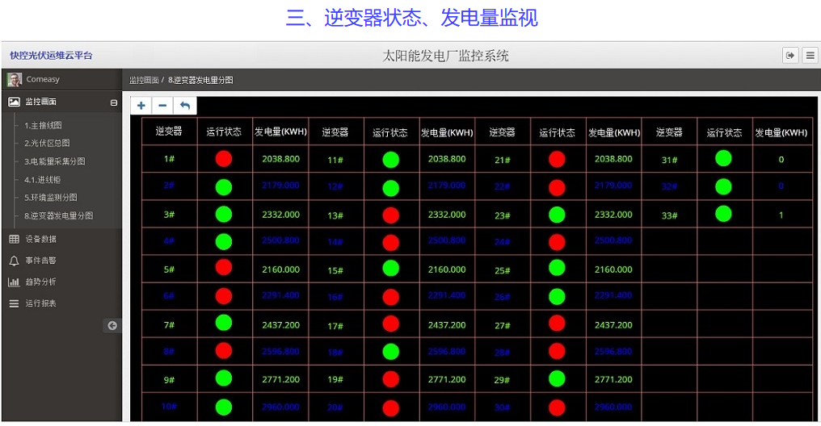
Task: Collapse the 监控画面 section toggle
Action: pos(114,102)
